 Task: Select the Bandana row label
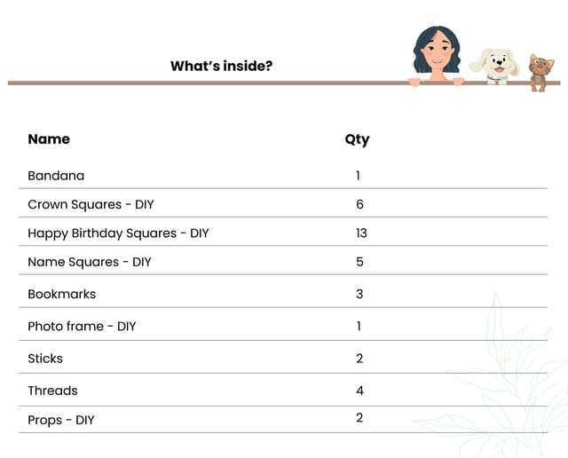pos(56,176)
